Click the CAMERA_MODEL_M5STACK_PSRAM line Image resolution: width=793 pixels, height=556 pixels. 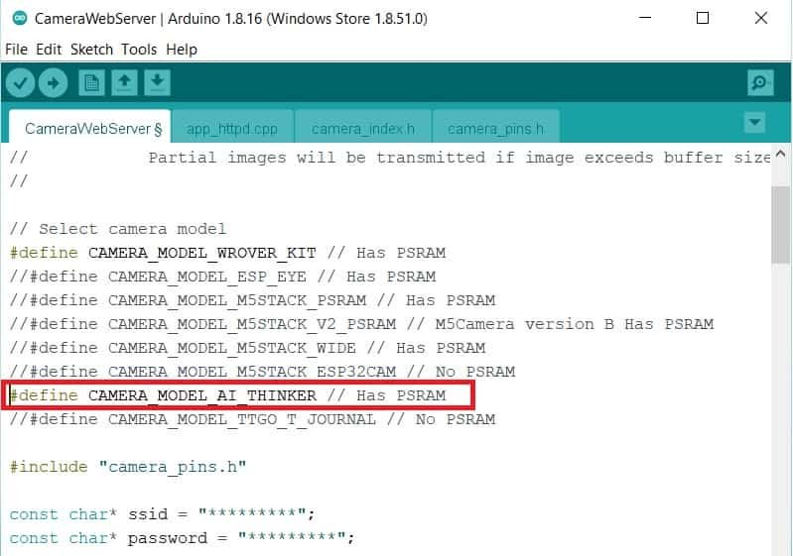click(x=252, y=300)
